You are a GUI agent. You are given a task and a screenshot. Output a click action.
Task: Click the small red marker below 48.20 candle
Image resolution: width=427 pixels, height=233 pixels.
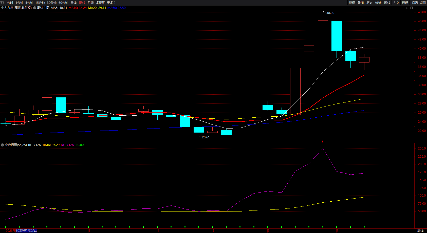pyautogui.click(x=323, y=141)
